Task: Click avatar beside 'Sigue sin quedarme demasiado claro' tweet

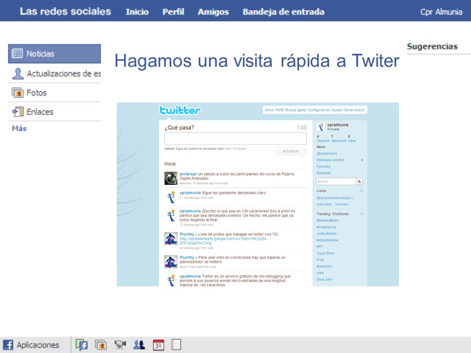Action: click(171, 197)
